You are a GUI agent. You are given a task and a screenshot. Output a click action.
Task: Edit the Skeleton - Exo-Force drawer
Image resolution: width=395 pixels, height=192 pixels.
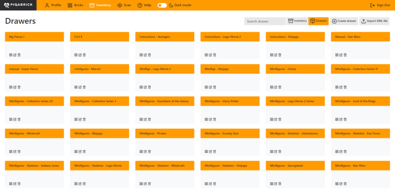(341, 151)
